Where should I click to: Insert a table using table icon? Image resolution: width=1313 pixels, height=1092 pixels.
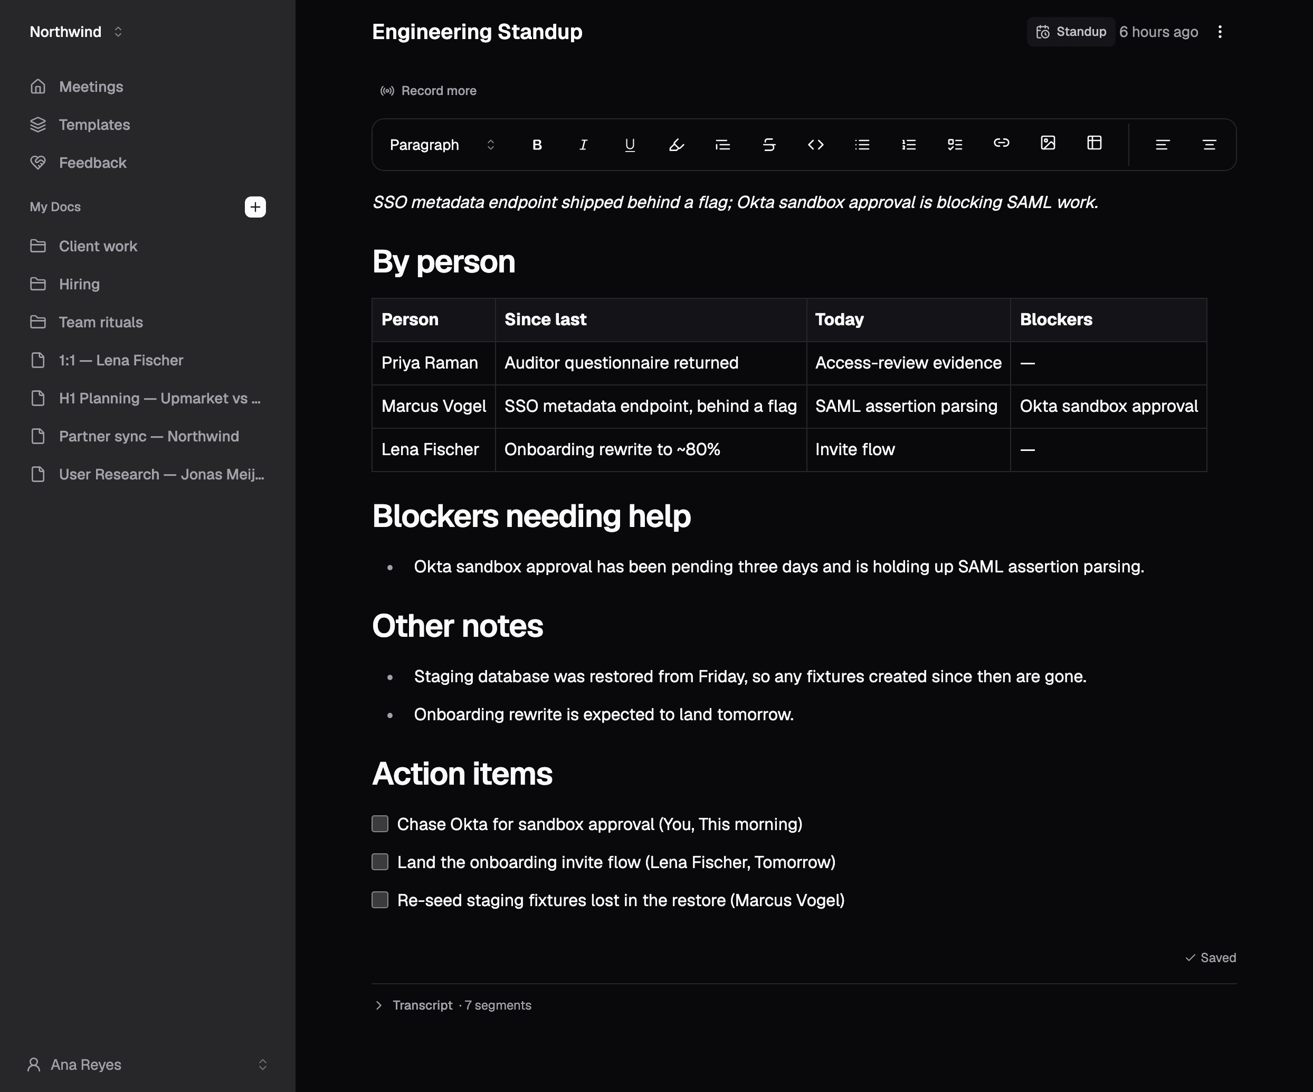1094,143
